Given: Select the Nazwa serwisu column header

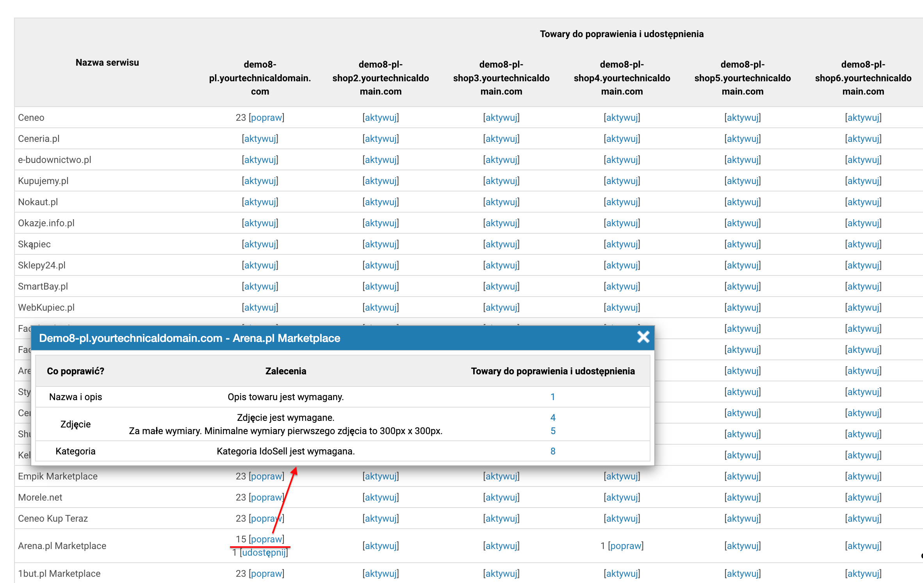Looking at the screenshot, I should point(107,63).
